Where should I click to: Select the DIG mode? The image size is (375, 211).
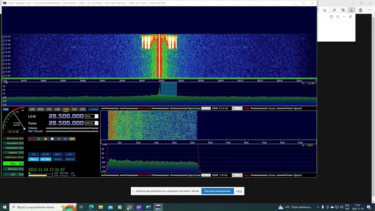[83, 109]
